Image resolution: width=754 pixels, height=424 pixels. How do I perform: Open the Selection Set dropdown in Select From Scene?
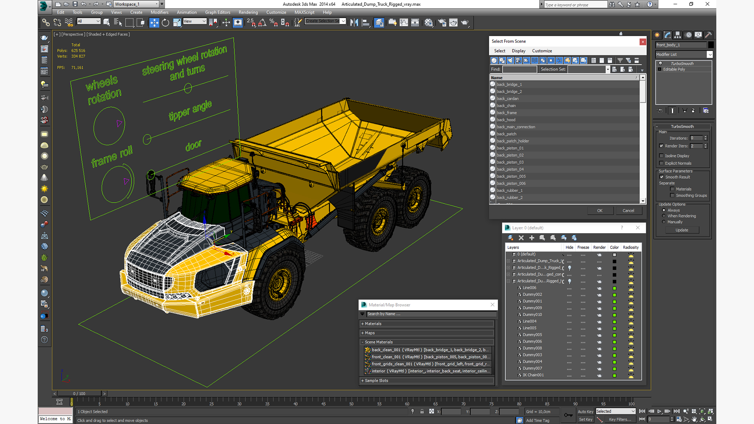point(608,69)
